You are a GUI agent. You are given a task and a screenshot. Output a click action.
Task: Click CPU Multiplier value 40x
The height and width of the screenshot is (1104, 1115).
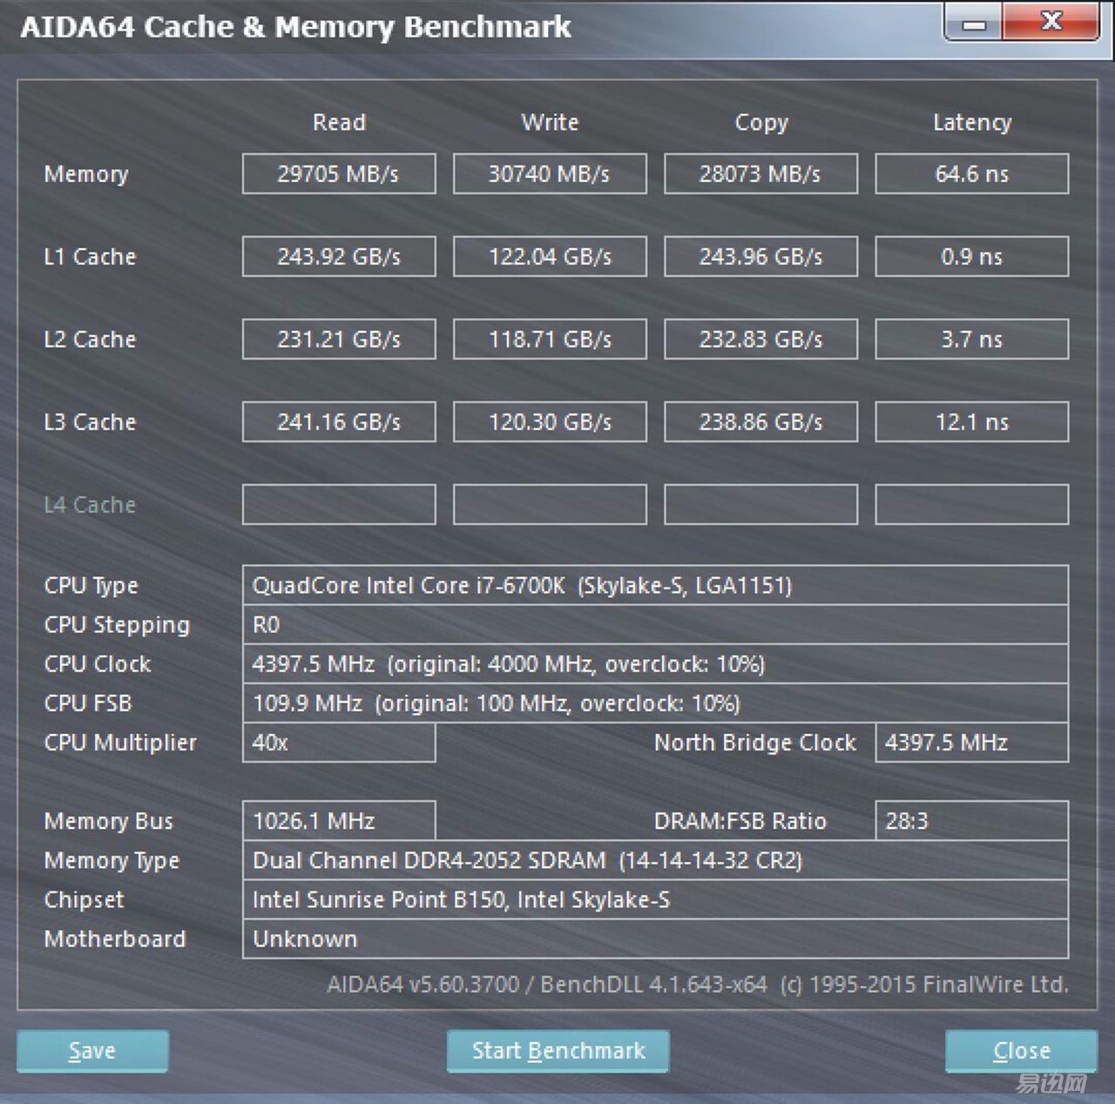click(x=339, y=743)
